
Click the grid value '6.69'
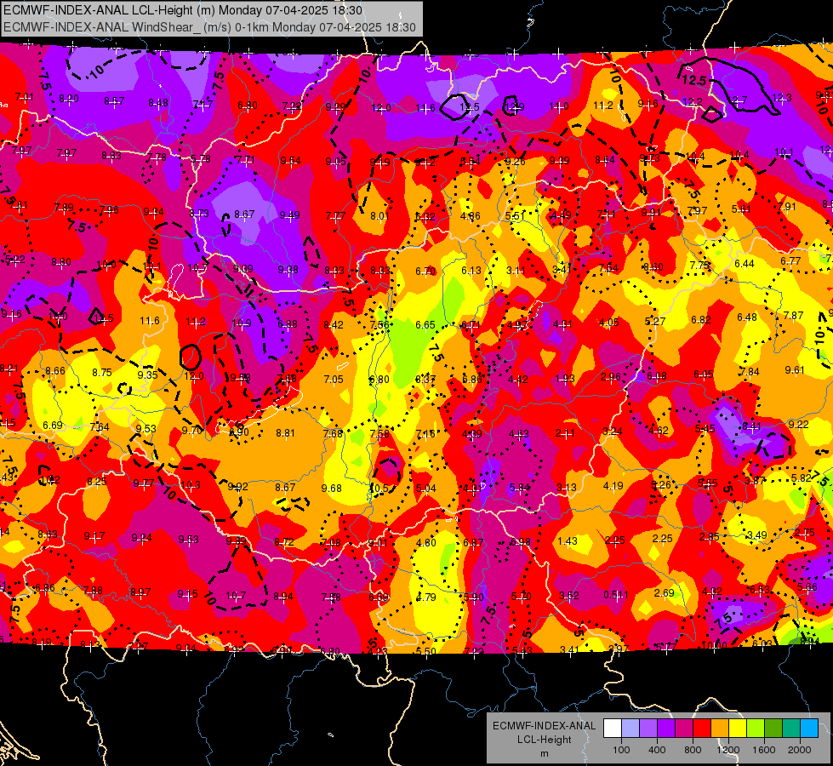53,425
